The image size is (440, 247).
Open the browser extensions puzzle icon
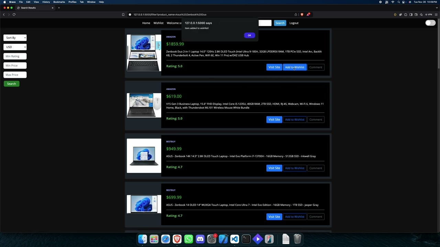[406, 14]
